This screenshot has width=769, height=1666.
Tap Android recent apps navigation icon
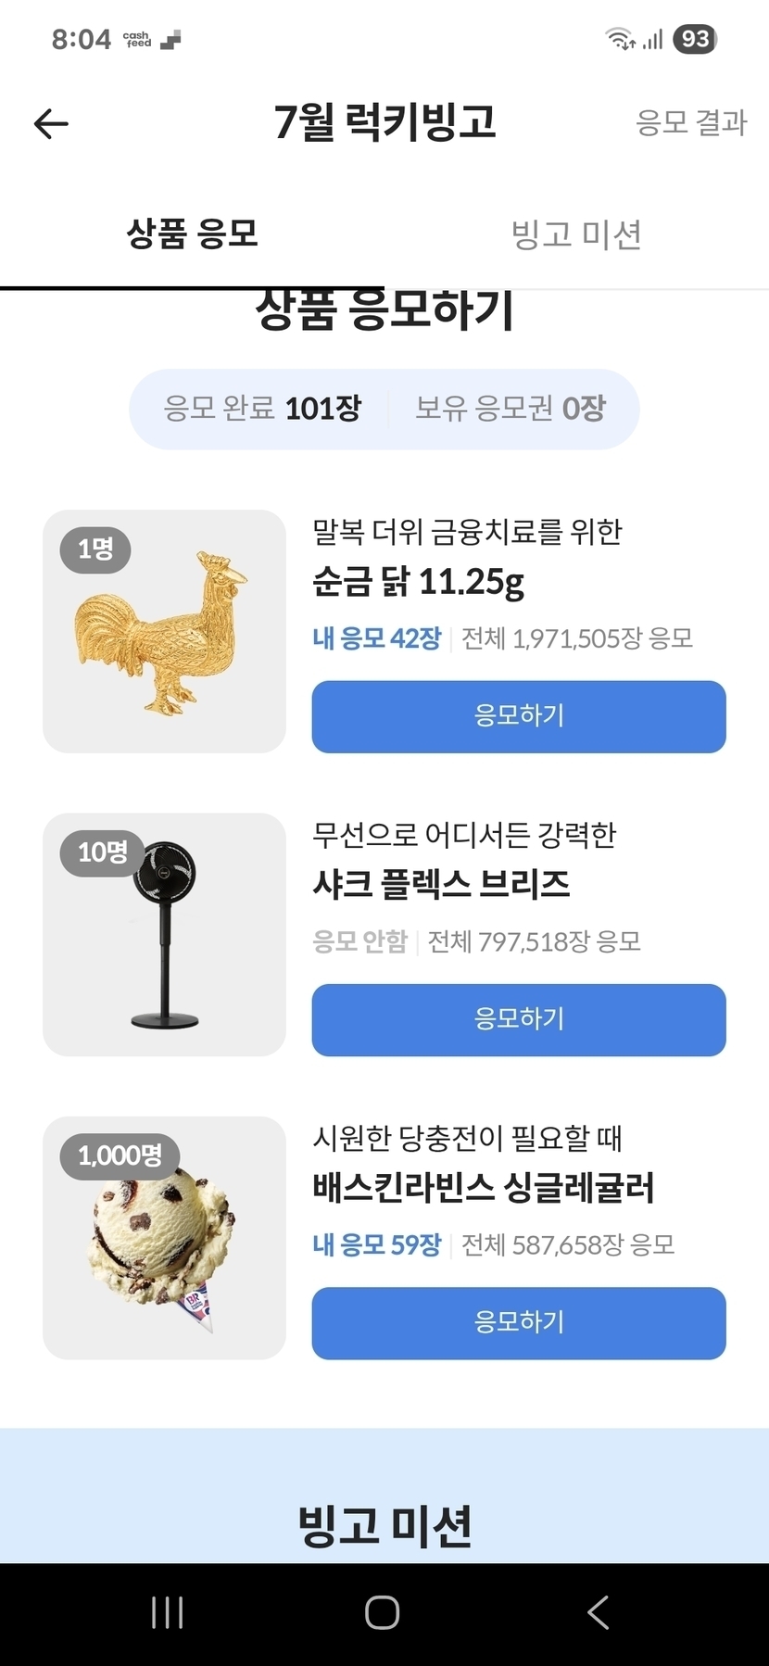(167, 1612)
